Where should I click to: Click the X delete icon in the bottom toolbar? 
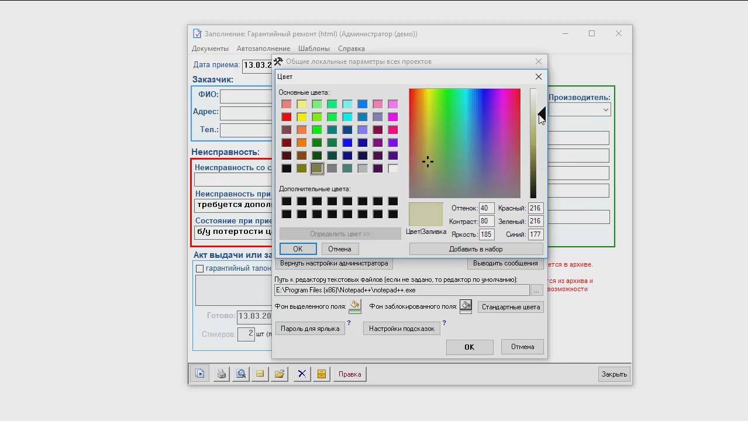(x=302, y=374)
